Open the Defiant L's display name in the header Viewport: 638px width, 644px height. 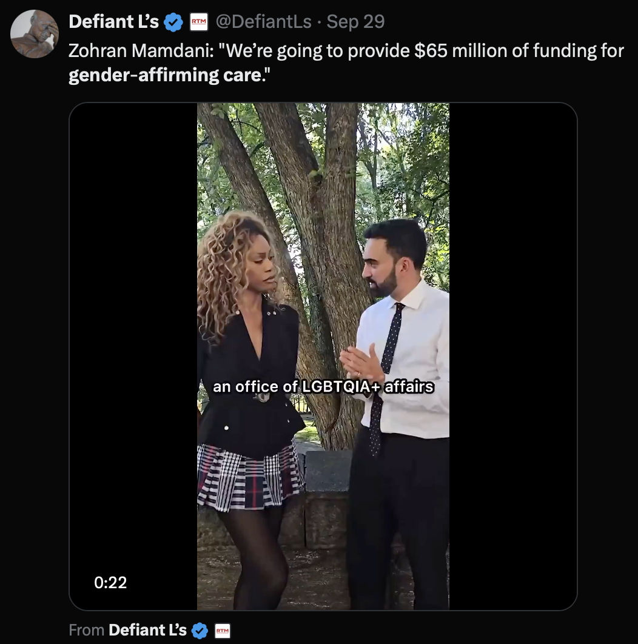(x=113, y=22)
